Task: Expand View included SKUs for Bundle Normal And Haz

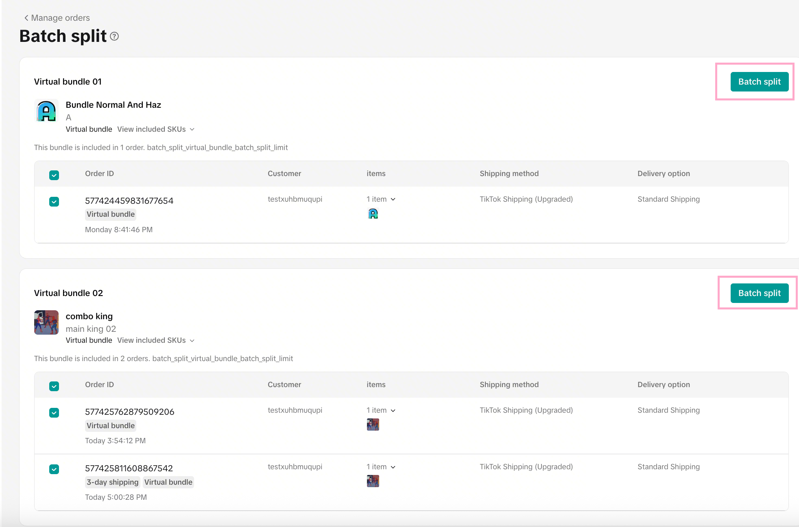Action: pos(156,129)
